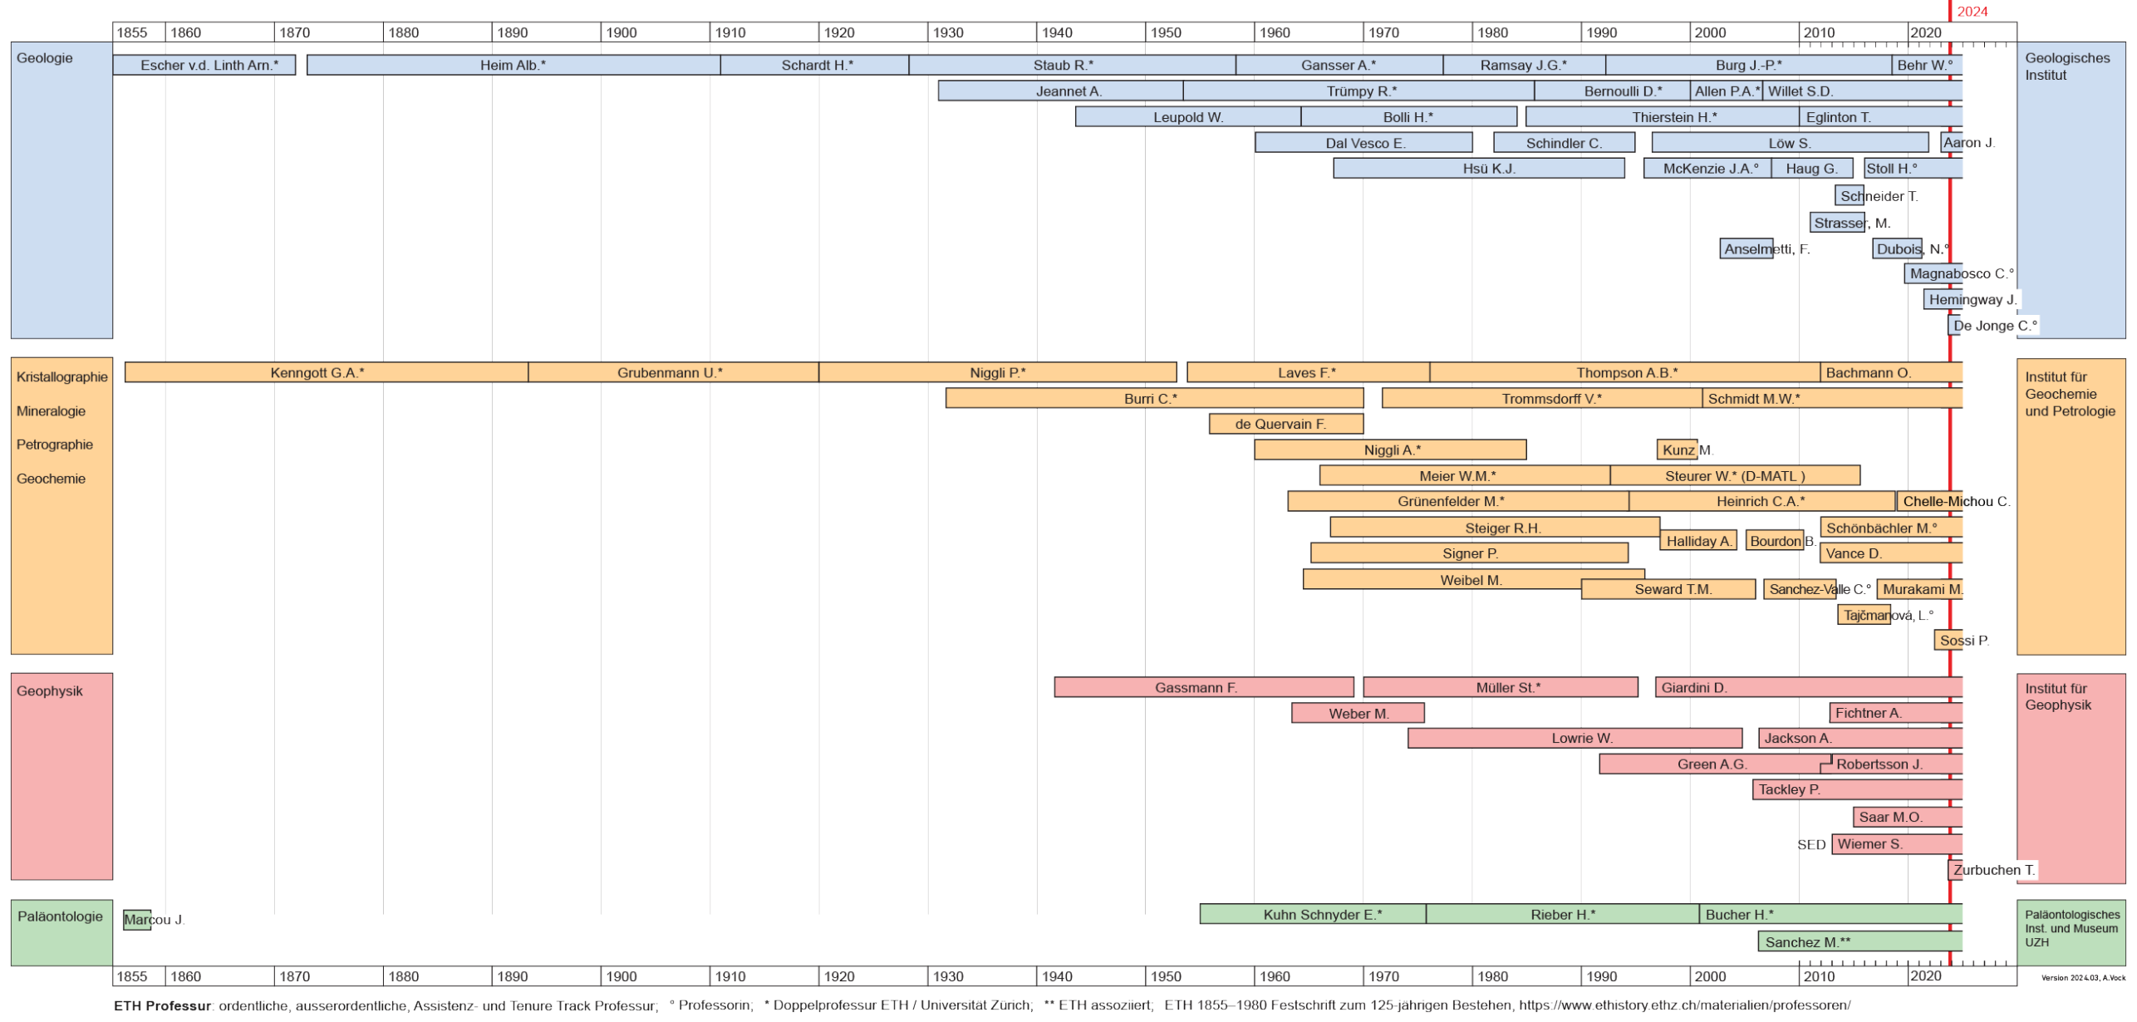Viewport: 2137px width, 1022px height.
Task: Click the Gansser A.* bar
Action: (1339, 65)
